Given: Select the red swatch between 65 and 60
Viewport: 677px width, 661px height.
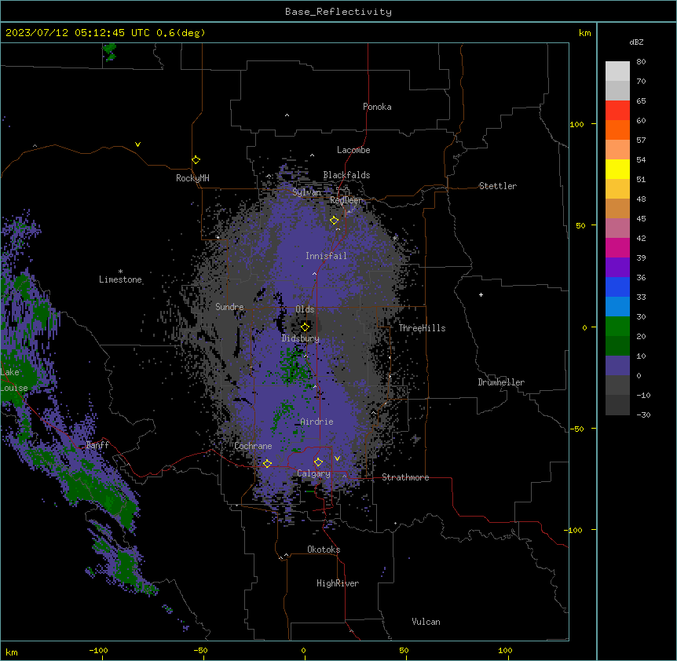Looking at the screenshot, I should pos(617,111).
